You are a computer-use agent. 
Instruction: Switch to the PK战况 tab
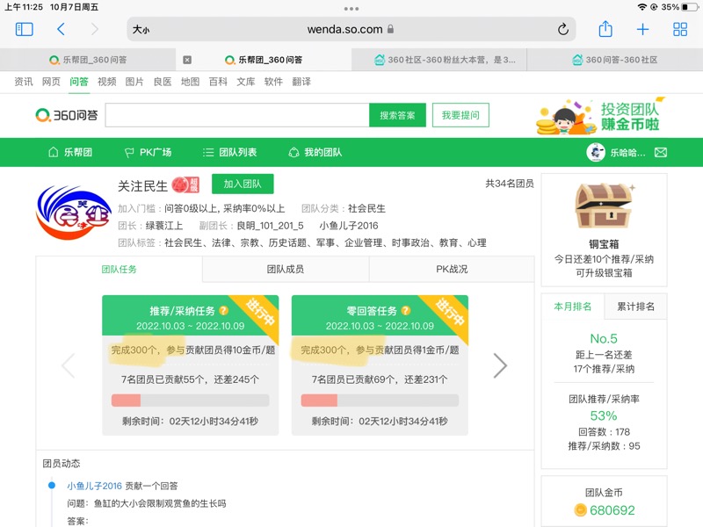pos(452,269)
